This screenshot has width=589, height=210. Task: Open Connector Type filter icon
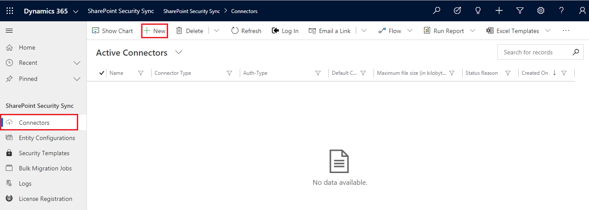click(229, 73)
